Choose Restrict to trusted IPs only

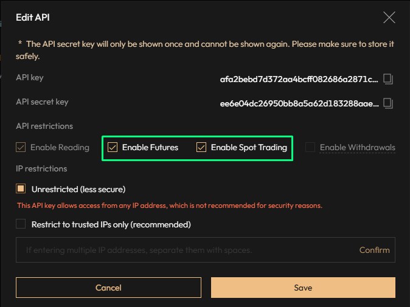click(21, 224)
